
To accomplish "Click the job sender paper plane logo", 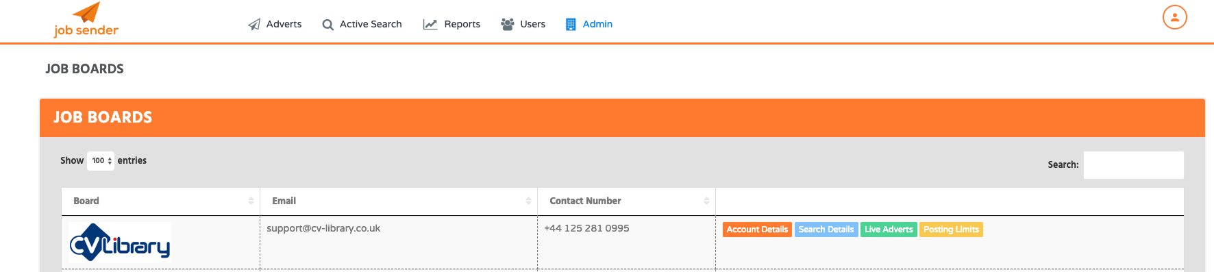I will 86,19.
